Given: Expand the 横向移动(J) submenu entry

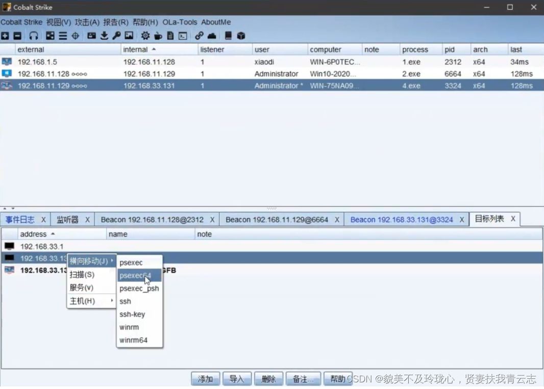Looking at the screenshot, I should click(x=91, y=261).
